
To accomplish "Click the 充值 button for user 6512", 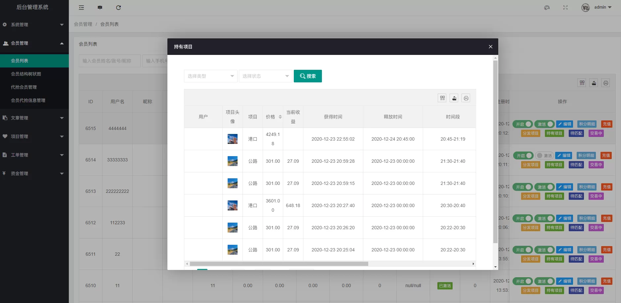I will (606, 218).
